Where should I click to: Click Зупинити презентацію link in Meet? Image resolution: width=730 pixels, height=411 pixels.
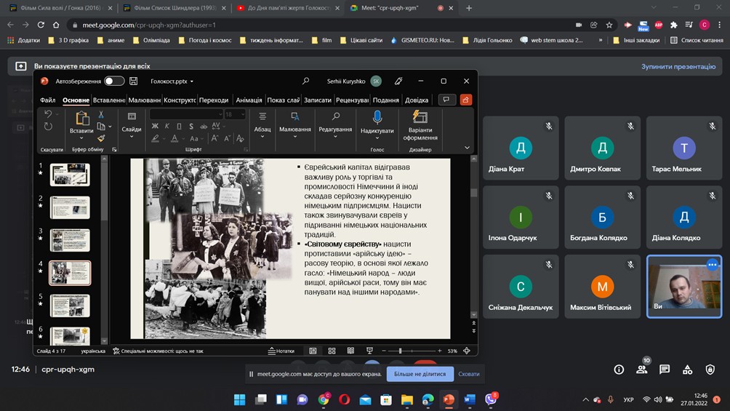point(678,66)
